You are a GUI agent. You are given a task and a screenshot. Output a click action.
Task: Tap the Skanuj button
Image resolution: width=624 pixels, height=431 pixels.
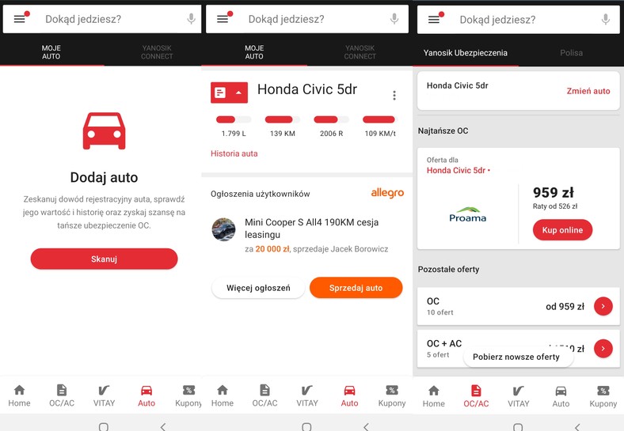point(104,259)
